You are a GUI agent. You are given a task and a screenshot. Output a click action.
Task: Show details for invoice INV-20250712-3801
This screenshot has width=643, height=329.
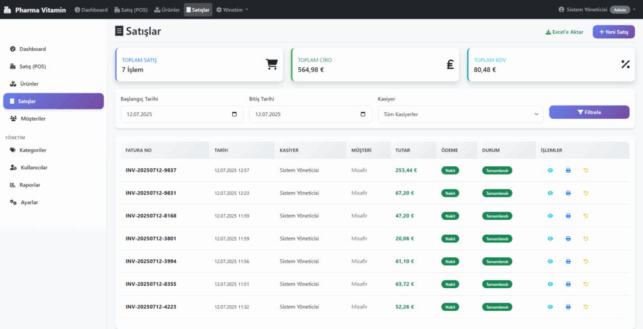pyautogui.click(x=550, y=239)
